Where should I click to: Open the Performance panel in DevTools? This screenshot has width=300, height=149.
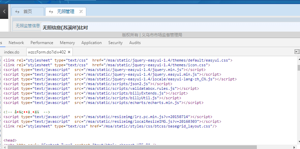click(x=42, y=43)
